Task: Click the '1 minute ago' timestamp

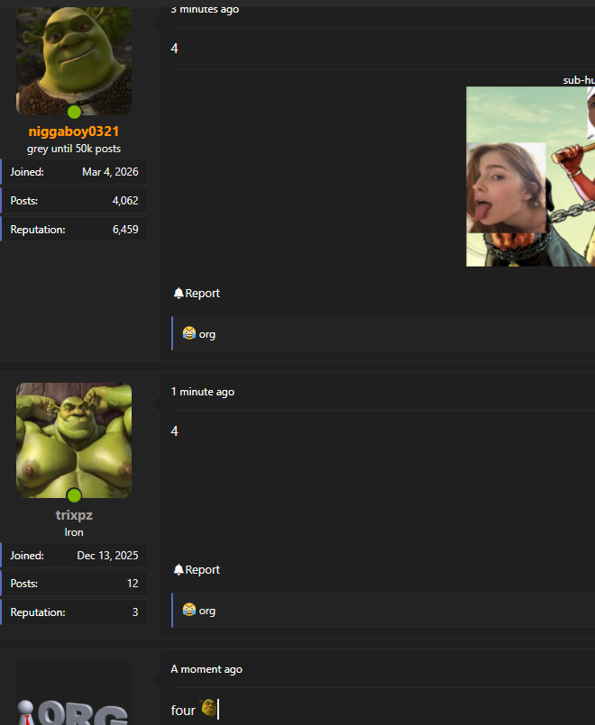Action: (x=203, y=392)
